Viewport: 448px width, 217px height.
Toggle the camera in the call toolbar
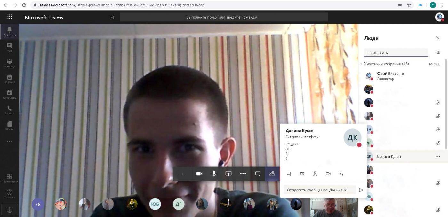(x=199, y=174)
